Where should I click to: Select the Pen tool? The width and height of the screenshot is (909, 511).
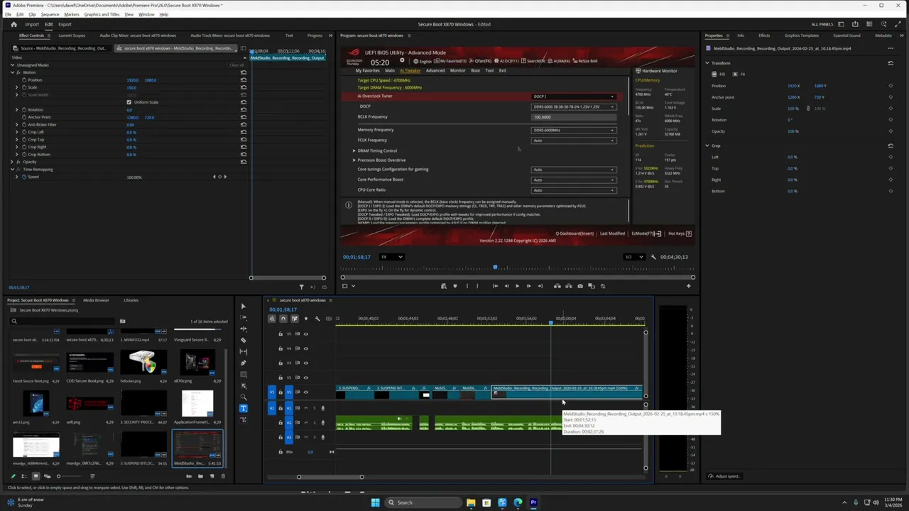click(x=244, y=363)
